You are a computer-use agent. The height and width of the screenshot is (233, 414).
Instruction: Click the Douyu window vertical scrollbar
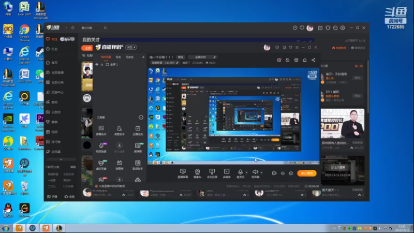(x=368, y=87)
